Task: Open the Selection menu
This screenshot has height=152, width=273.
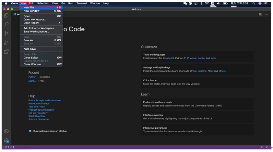Action: (x=43, y=3)
